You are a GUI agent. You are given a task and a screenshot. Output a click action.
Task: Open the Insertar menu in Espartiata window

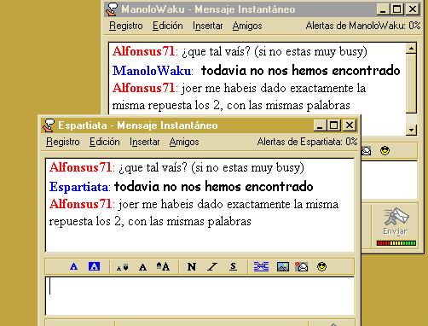(144, 142)
